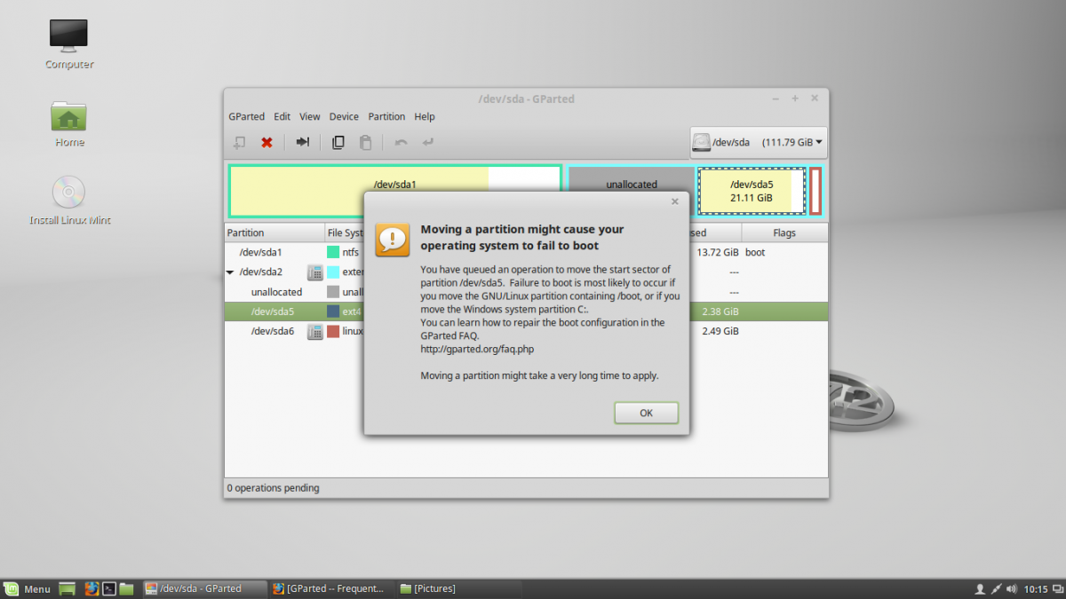Viewport: 1066px width, 599px height.
Task: Collapse the /dev/sda2 extended partition row
Action: pyautogui.click(x=230, y=272)
